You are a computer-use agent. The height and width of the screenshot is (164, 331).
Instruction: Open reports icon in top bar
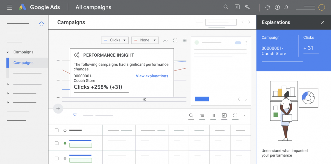pos(237,7)
